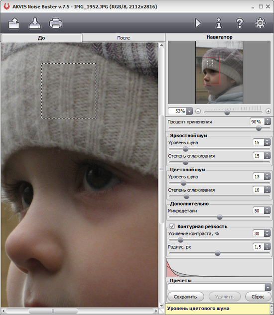Click the navigator thumbnail preview
274x315 pixels.
pos(219,72)
